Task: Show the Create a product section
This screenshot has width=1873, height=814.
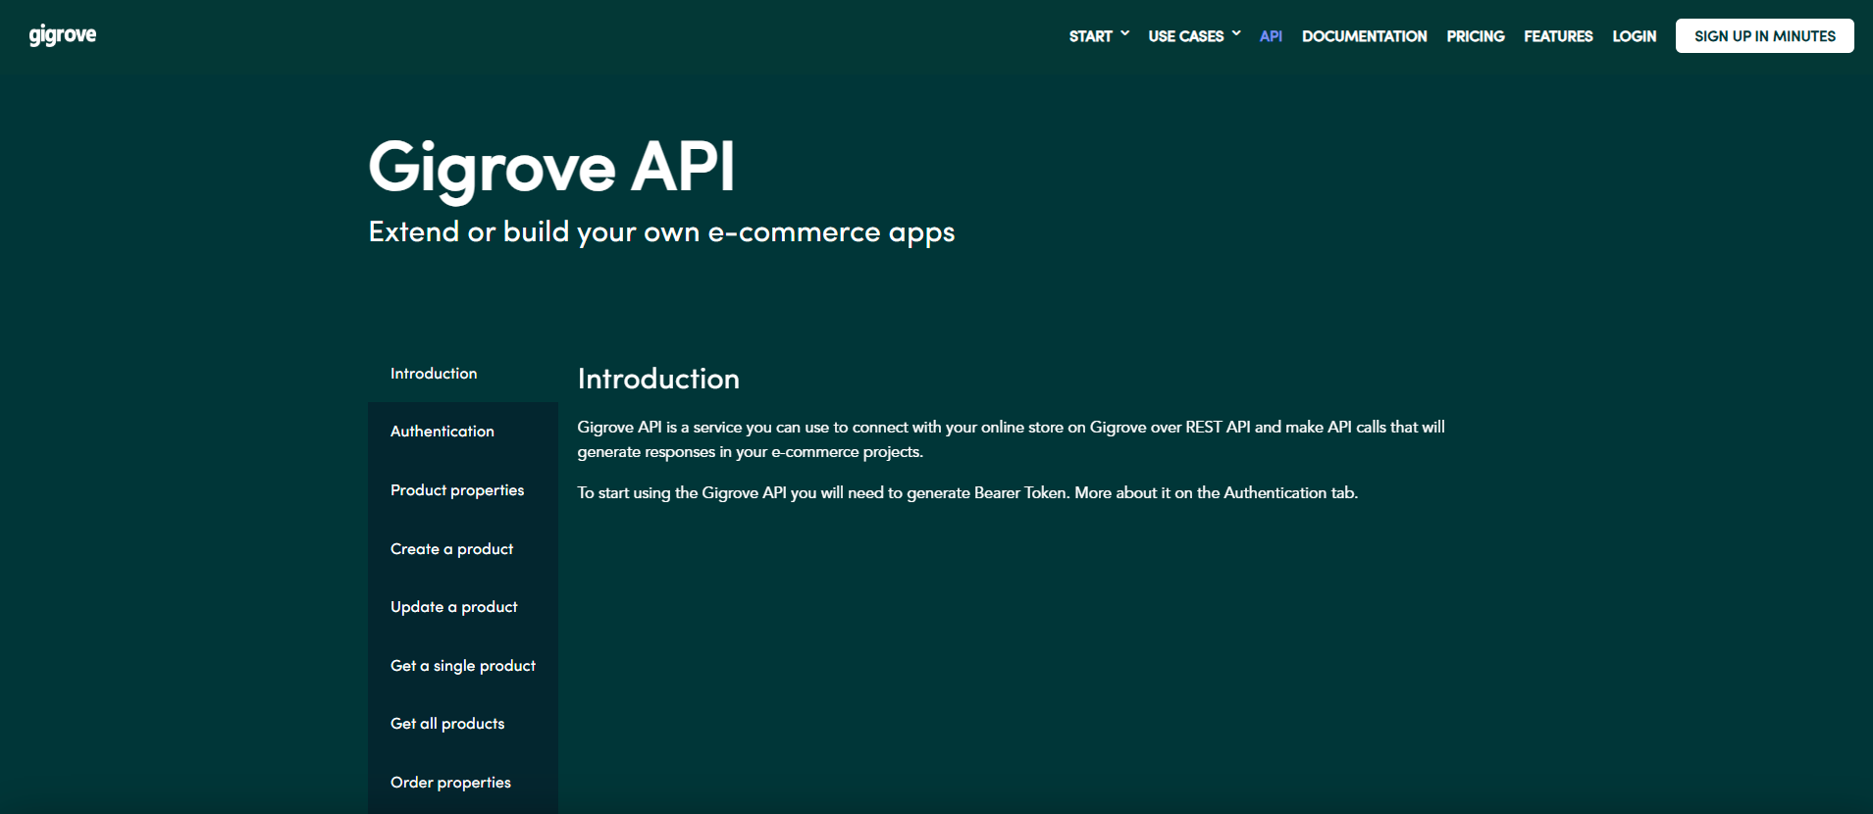Action: [463, 549]
